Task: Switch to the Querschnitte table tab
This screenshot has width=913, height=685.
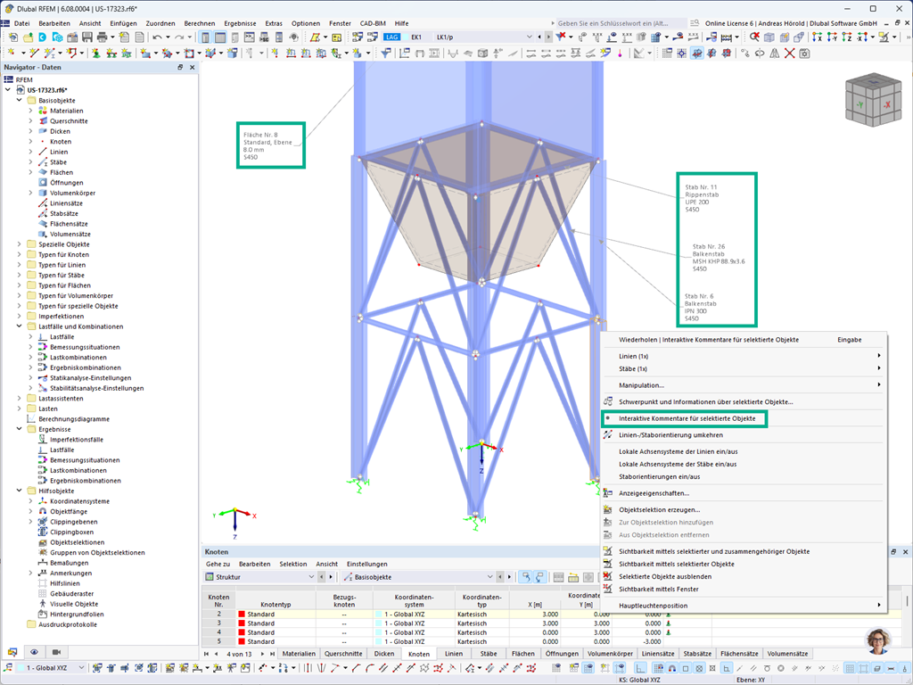Action: tap(343, 654)
